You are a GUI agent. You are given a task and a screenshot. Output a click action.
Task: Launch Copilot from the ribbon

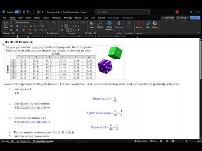click(x=154, y=25)
